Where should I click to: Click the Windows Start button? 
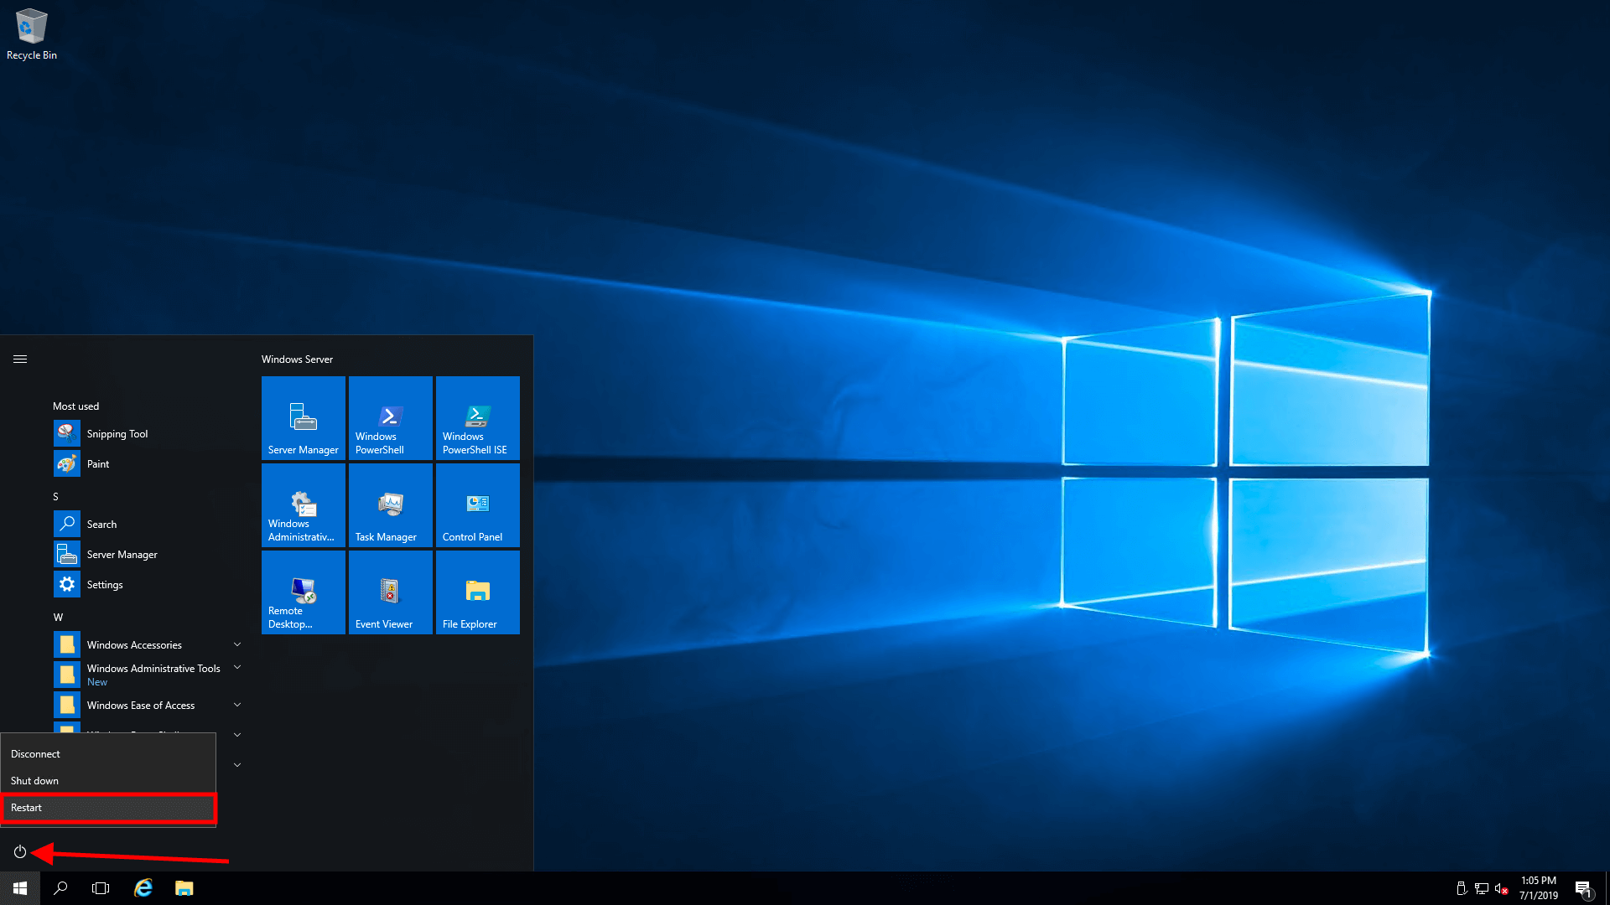pos(20,888)
